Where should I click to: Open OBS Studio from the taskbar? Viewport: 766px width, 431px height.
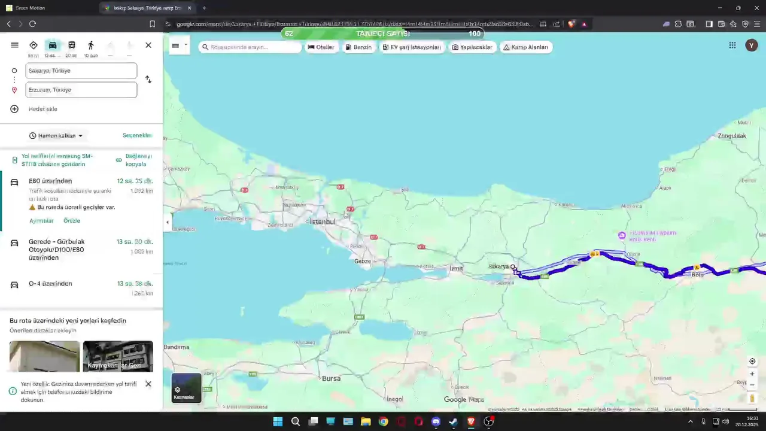point(488,421)
